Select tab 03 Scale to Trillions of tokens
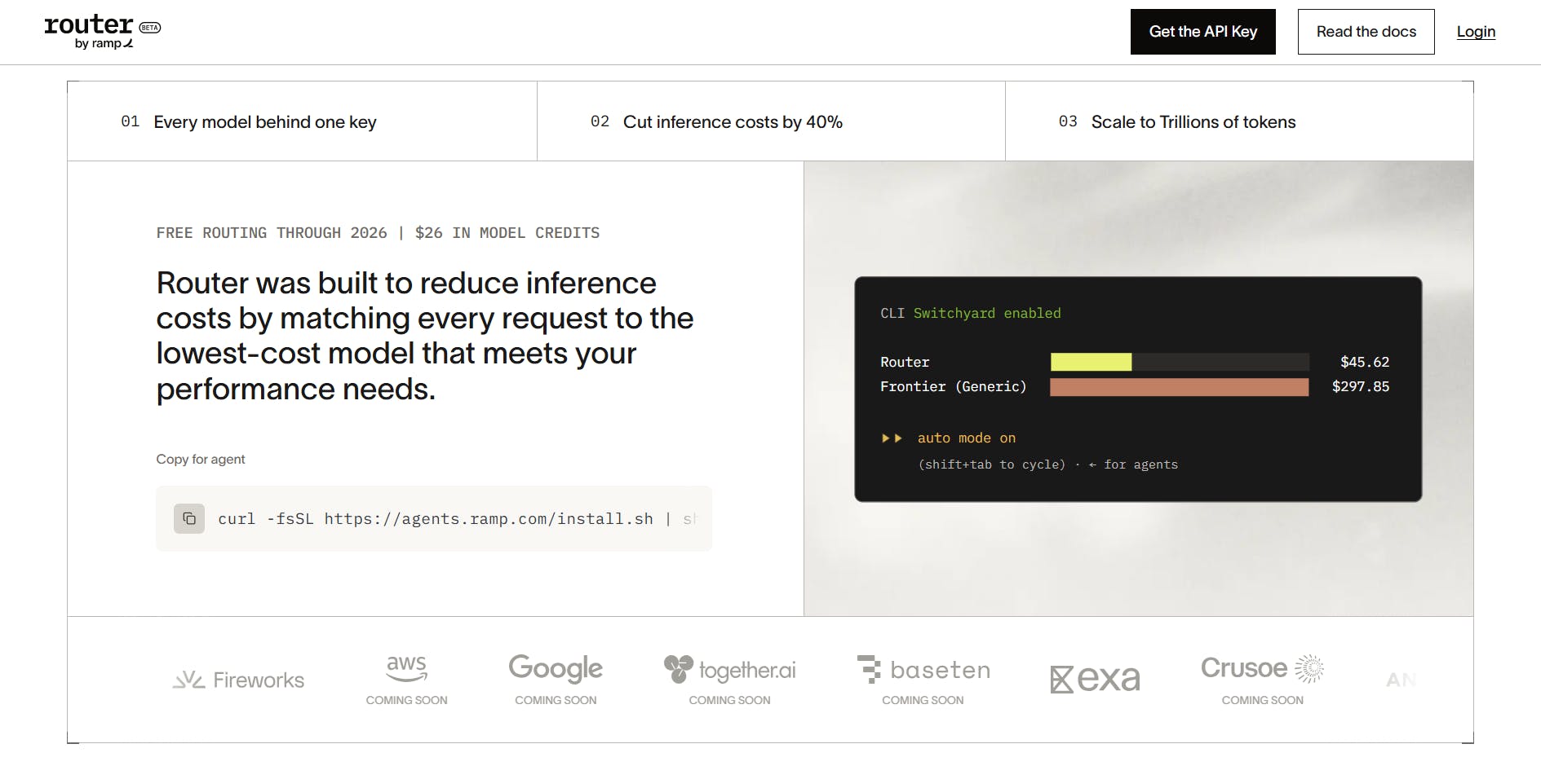Image resolution: width=1541 pixels, height=766 pixels. (1239, 121)
